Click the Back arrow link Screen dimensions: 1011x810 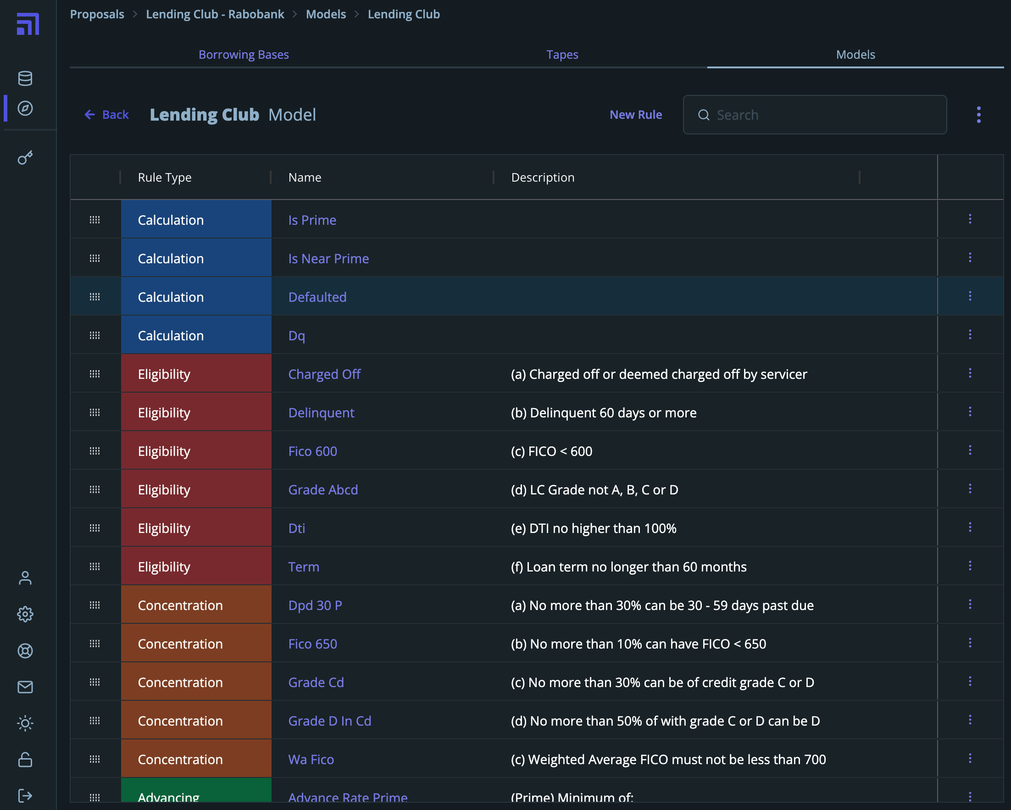[x=107, y=115]
